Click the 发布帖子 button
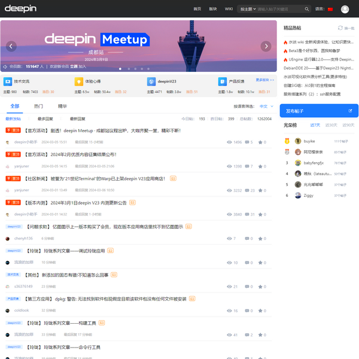 [318, 111]
